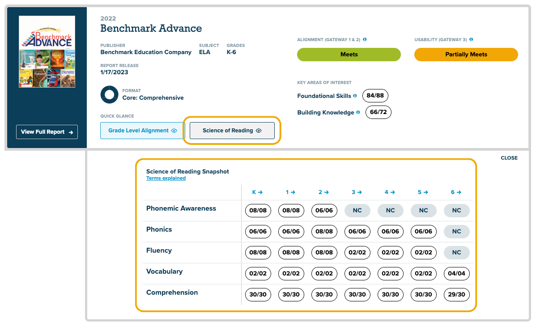The image size is (536, 326).
Task: Open the Building Knowledge info icon
Action: tap(358, 112)
